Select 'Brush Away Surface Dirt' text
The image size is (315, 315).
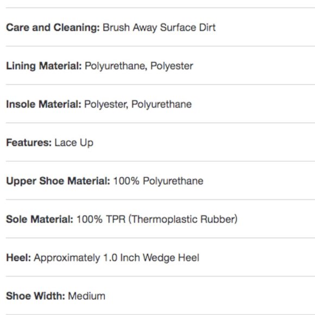(x=159, y=28)
